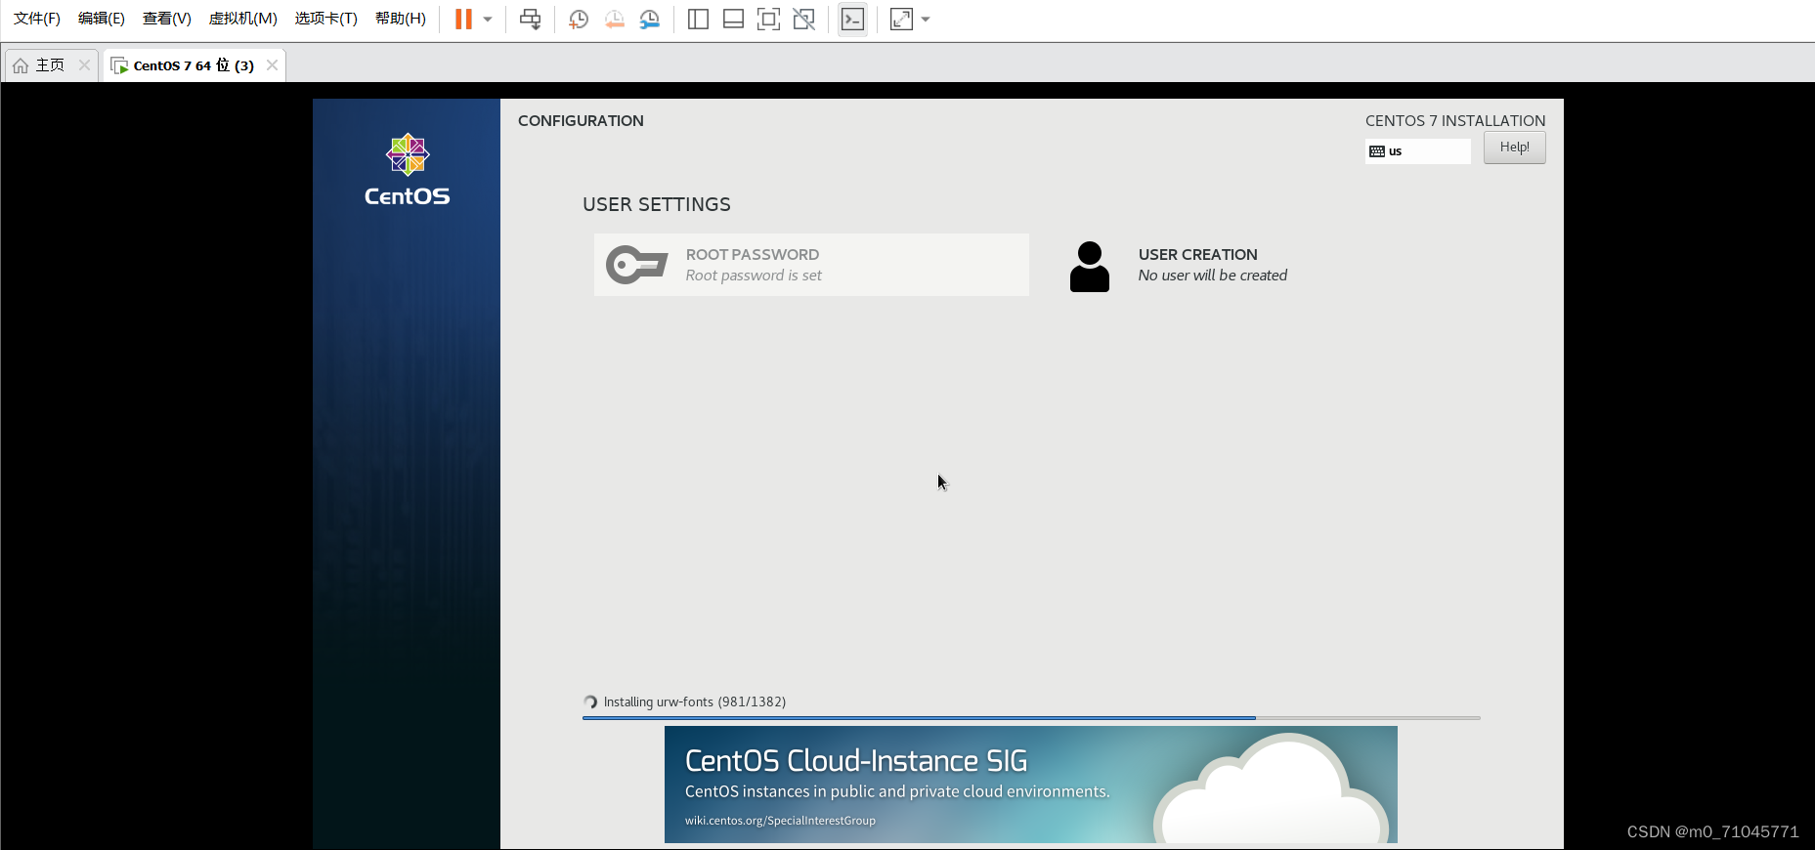The height and width of the screenshot is (850, 1815).
Task: Click the user silhouette icon
Action: click(x=1090, y=267)
